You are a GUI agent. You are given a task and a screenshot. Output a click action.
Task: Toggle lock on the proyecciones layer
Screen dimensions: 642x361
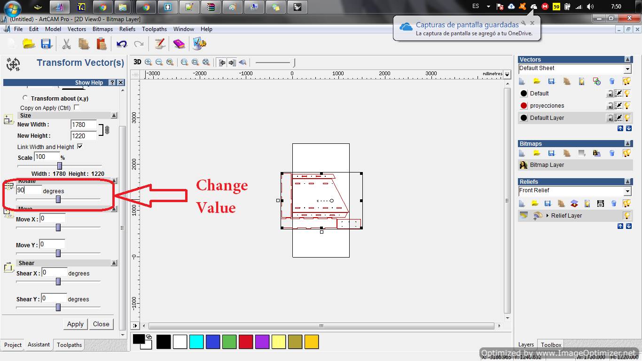click(x=611, y=105)
